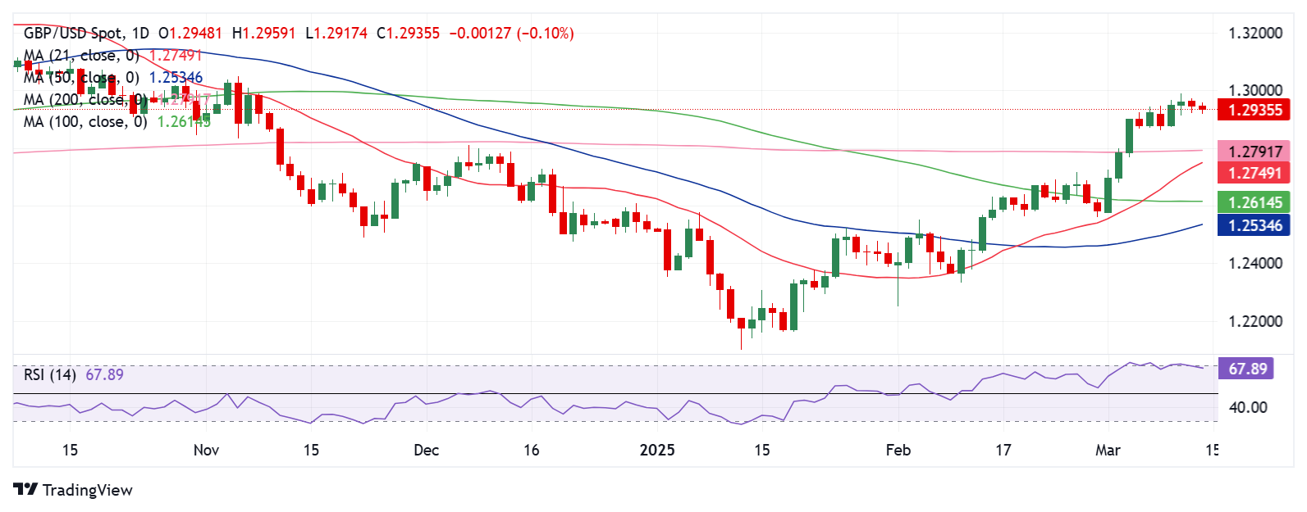Click the 40.00 RSI axis label
Screen dimensions: 1307x512
(1248, 407)
